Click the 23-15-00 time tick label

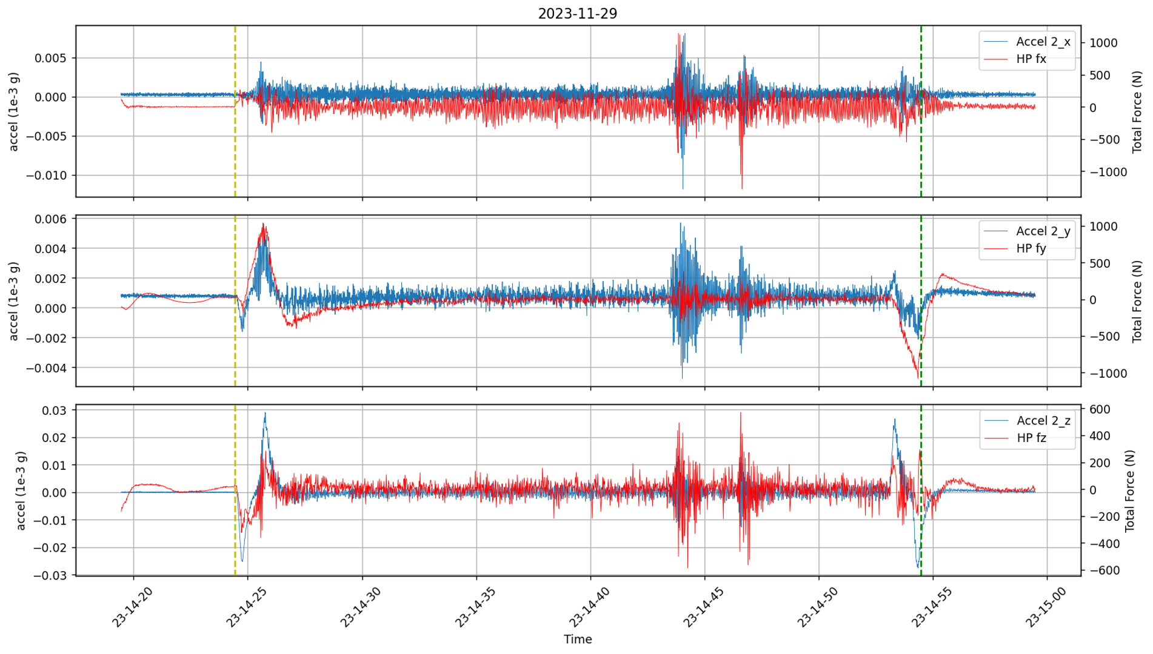pyautogui.click(x=1046, y=607)
